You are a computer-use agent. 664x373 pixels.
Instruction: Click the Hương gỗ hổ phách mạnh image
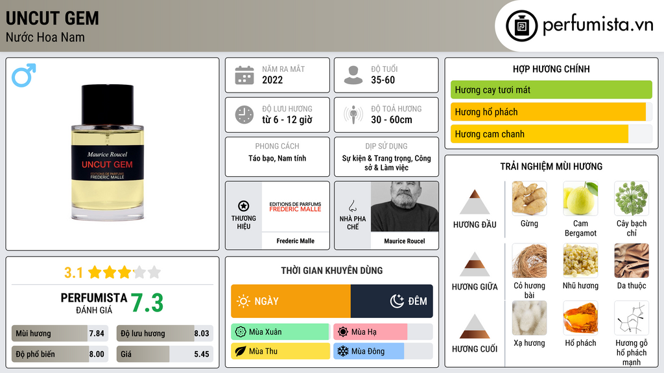632,318
